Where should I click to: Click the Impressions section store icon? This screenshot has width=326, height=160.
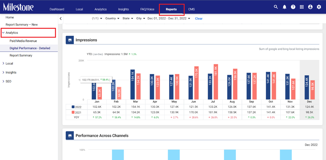point(70,40)
